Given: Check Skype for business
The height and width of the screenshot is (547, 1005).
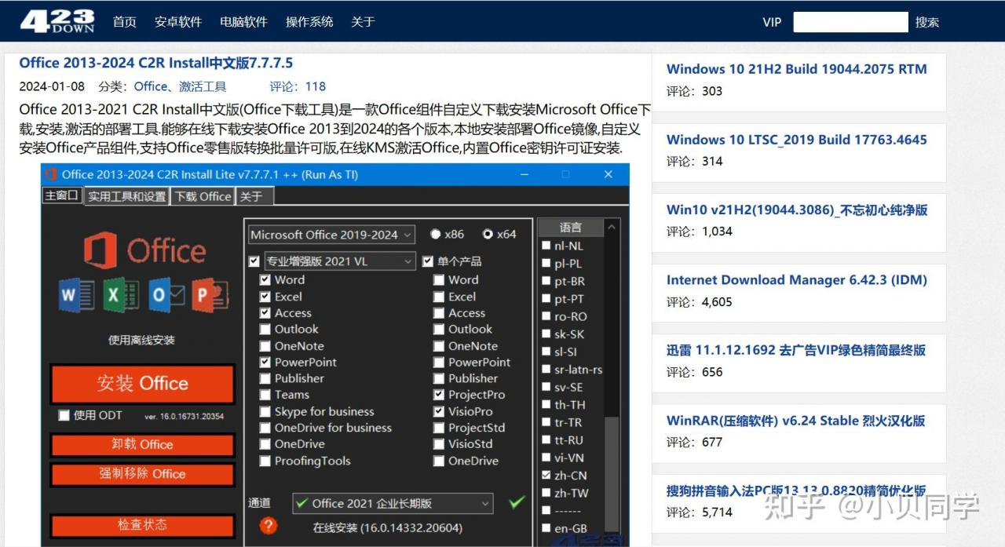Looking at the screenshot, I should click(265, 411).
